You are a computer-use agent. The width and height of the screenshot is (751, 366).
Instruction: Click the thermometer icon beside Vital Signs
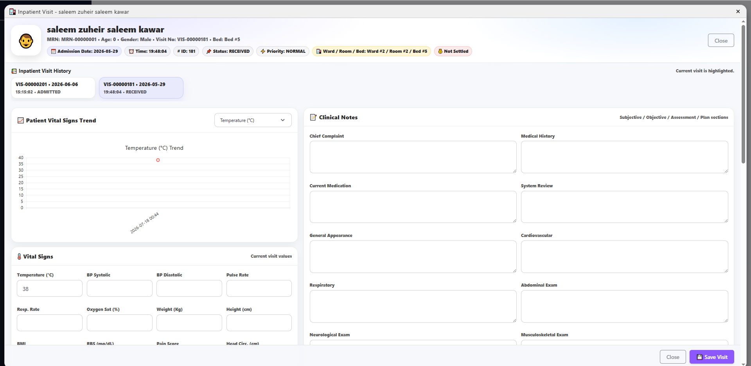click(x=19, y=257)
